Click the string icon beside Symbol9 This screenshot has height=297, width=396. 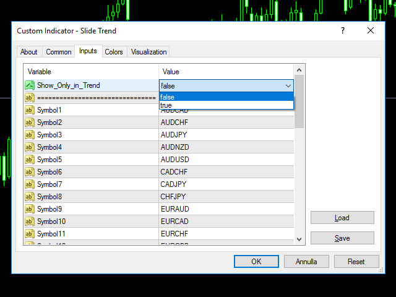29,209
